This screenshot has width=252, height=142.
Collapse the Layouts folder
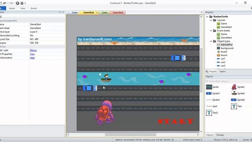click(211, 20)
